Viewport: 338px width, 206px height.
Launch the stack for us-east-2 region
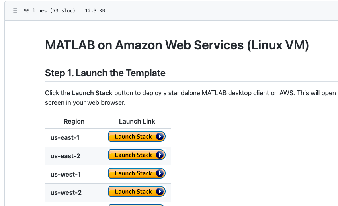(x=133, y=155)
